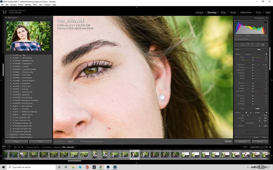Open TMA_9392.NEF filmstrip source dropdown
273x170 pixels.
69,147
